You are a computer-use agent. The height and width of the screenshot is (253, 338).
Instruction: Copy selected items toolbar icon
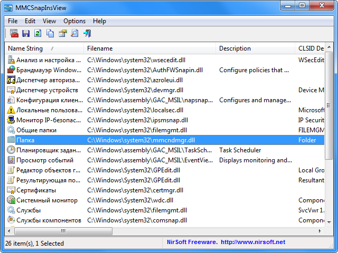click(50, 33)
